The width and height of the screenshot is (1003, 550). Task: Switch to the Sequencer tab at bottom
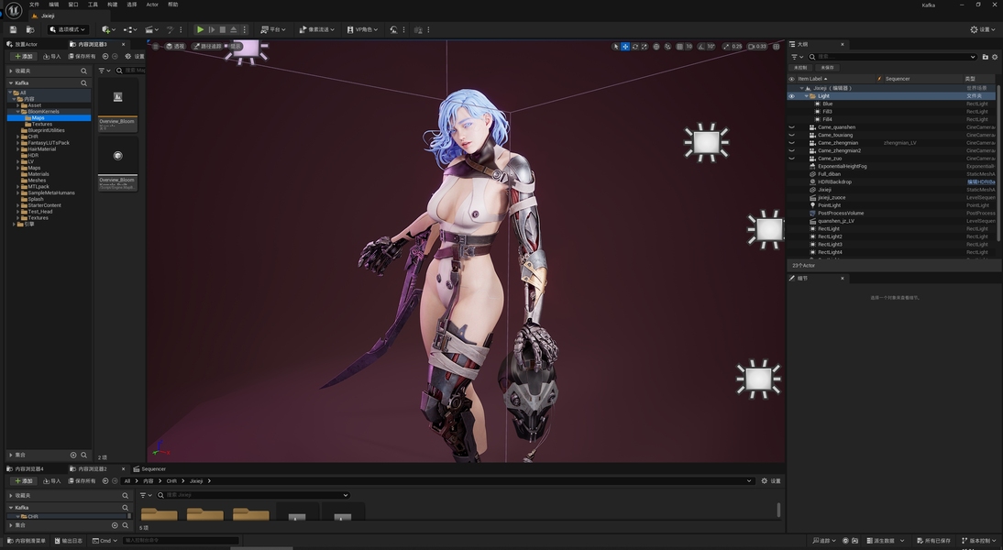point(149,468)
